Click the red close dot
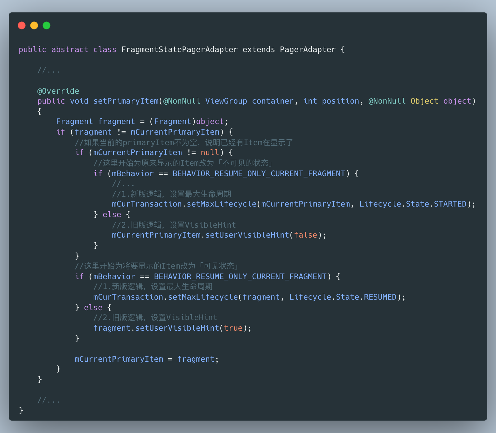 (x=22, y=25)
